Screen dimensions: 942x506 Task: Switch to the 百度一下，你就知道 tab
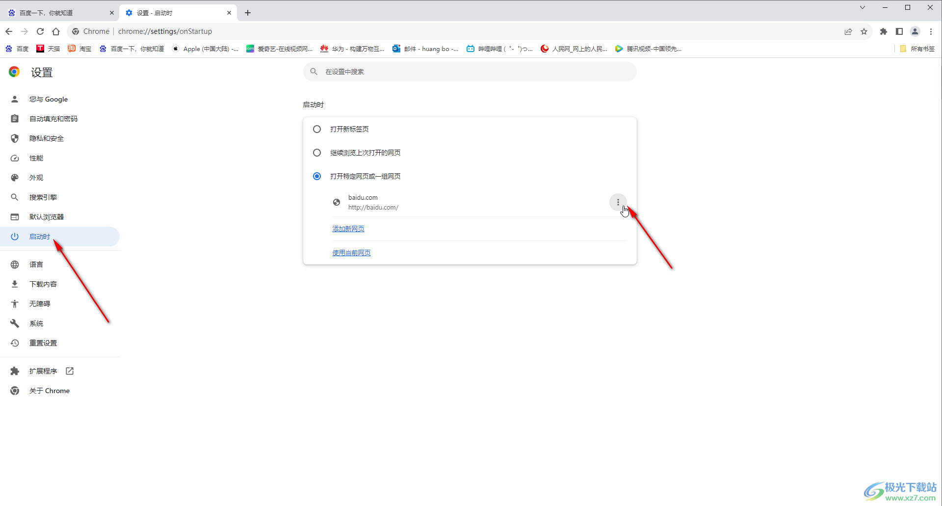point(60,13)
